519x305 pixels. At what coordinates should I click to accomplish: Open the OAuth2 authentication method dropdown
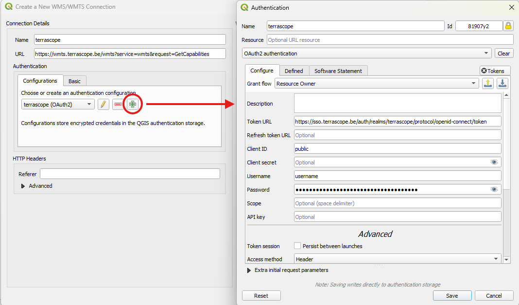pyautogui.click(x=366, y=54)
